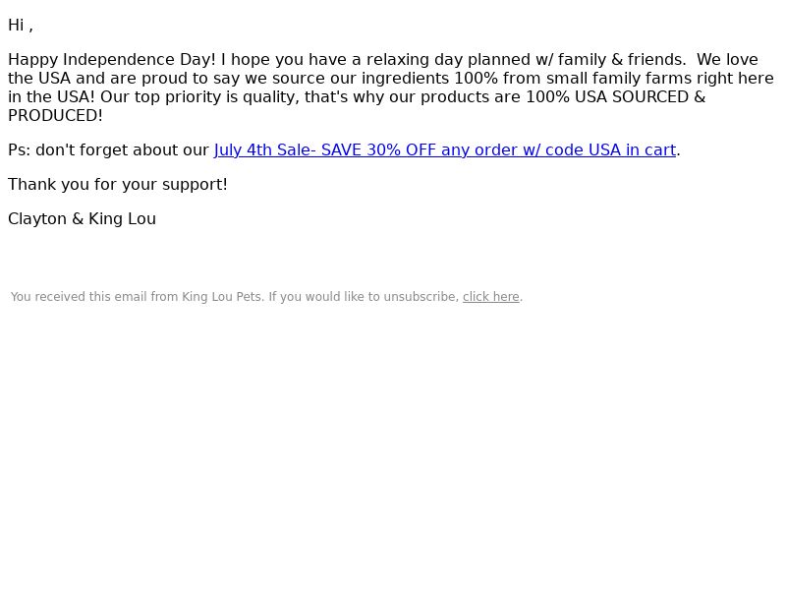Open the July 4th Sale link
The height and width of the screenshot is (590, 786).
445,150
